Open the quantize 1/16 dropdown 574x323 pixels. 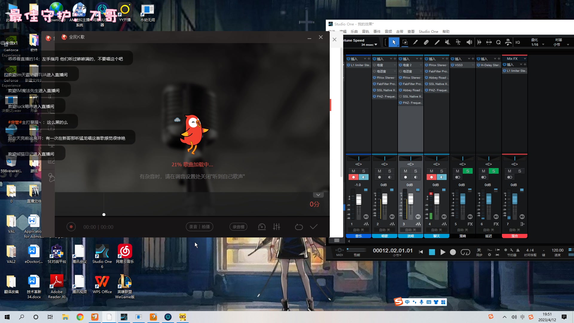(543, 45)
